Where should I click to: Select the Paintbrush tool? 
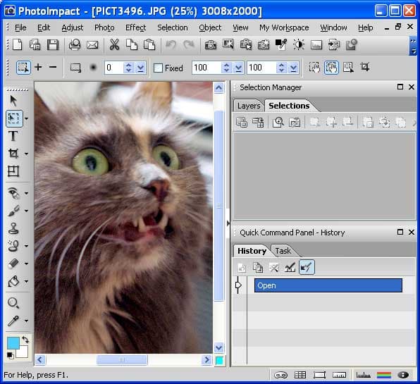(13, 211)
